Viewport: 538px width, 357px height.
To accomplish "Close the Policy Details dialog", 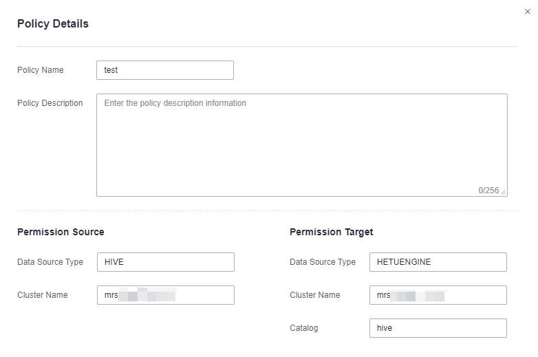I will click(x=528, y=12).
